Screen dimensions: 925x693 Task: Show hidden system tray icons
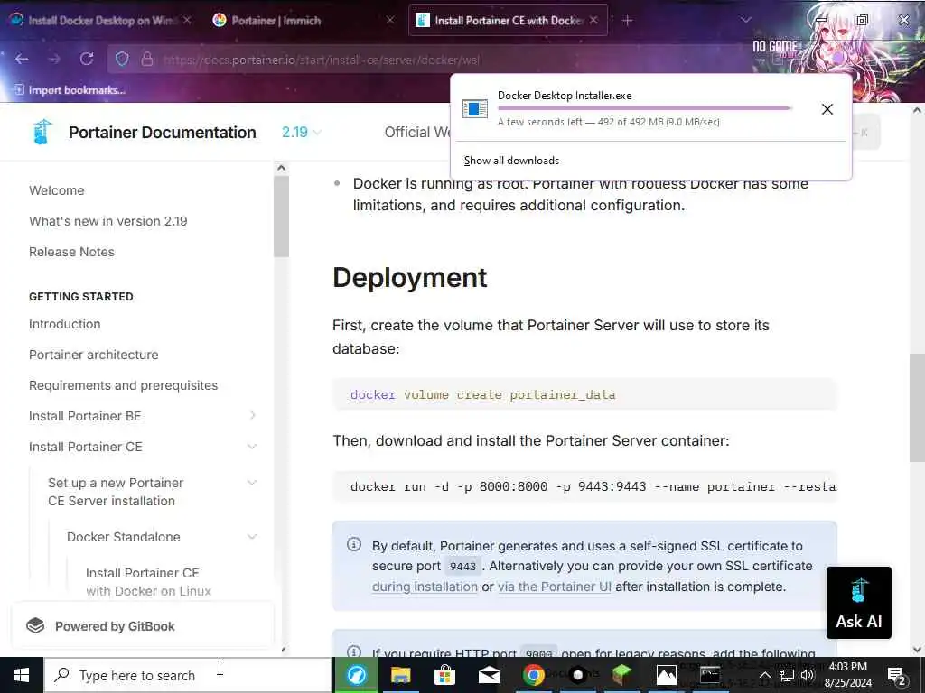764,675
